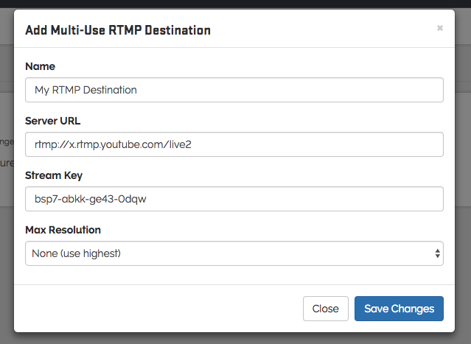Click the dark top bar behind the modal
471x344 pixels.
pyautogui.click(x=236, y=4)
